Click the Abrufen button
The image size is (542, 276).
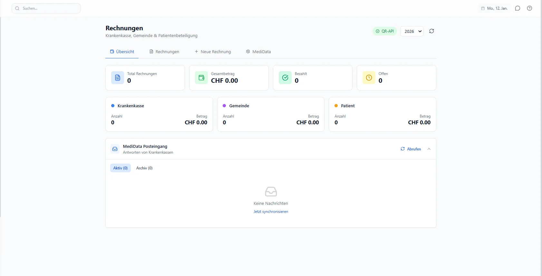click(x=411, y=149)
